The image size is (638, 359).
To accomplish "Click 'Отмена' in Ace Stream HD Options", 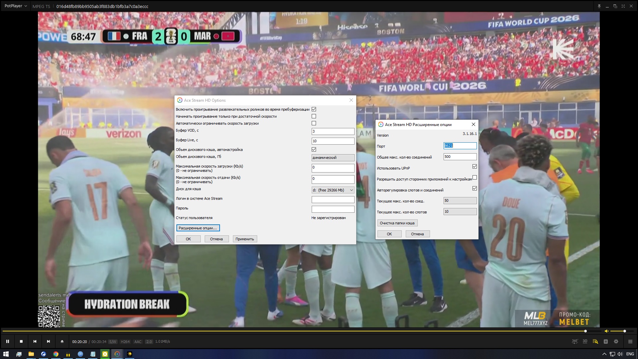I will point(217,239).
